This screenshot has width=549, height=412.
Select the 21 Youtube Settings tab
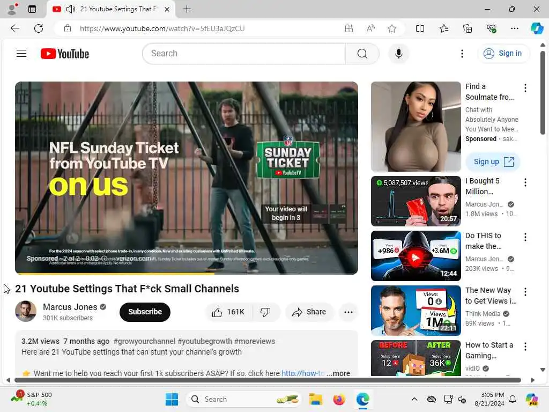[112, 9]
